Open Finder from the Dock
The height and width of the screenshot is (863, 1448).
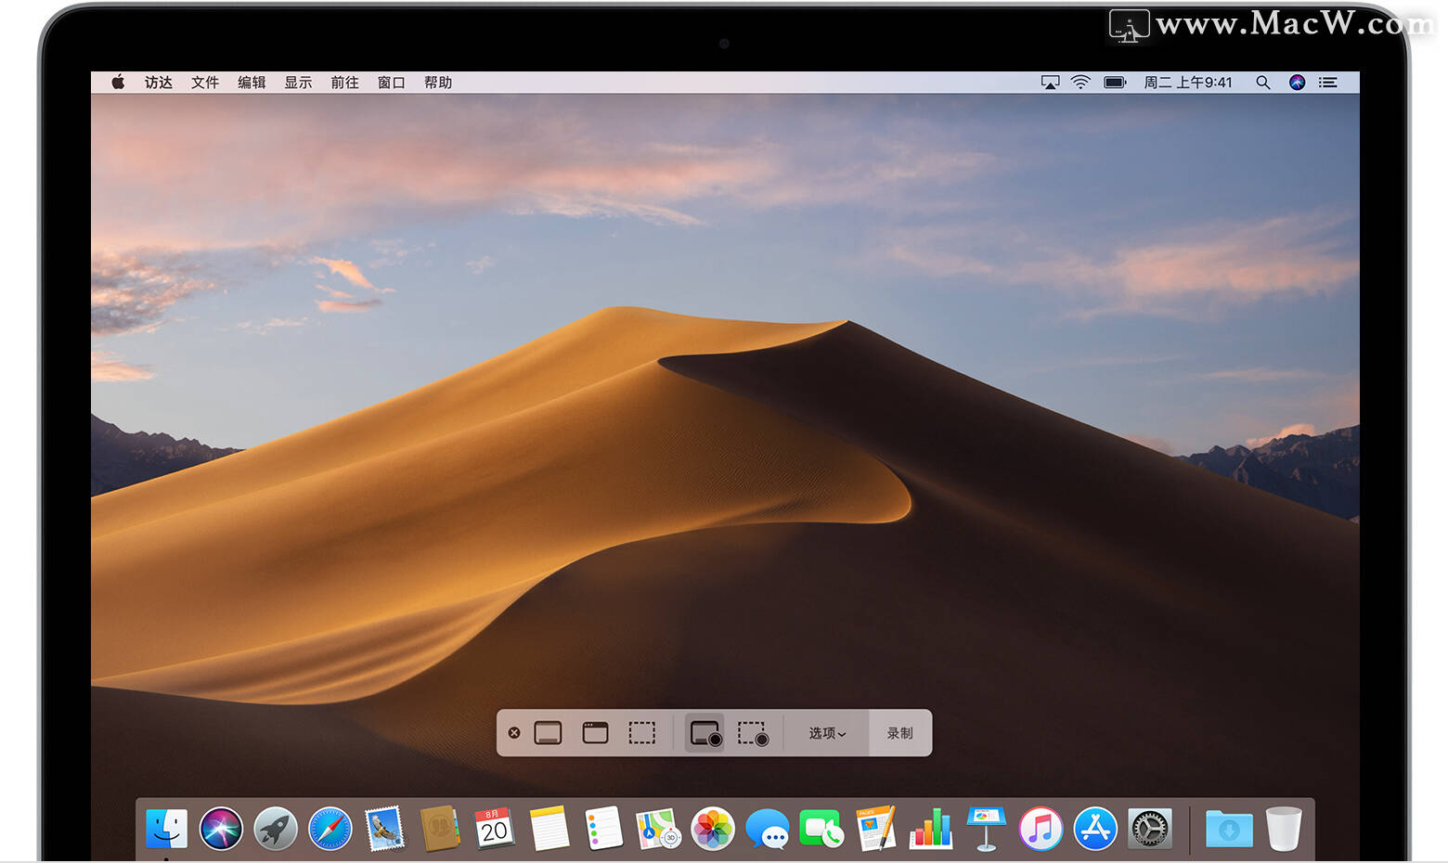click(167, 829)
